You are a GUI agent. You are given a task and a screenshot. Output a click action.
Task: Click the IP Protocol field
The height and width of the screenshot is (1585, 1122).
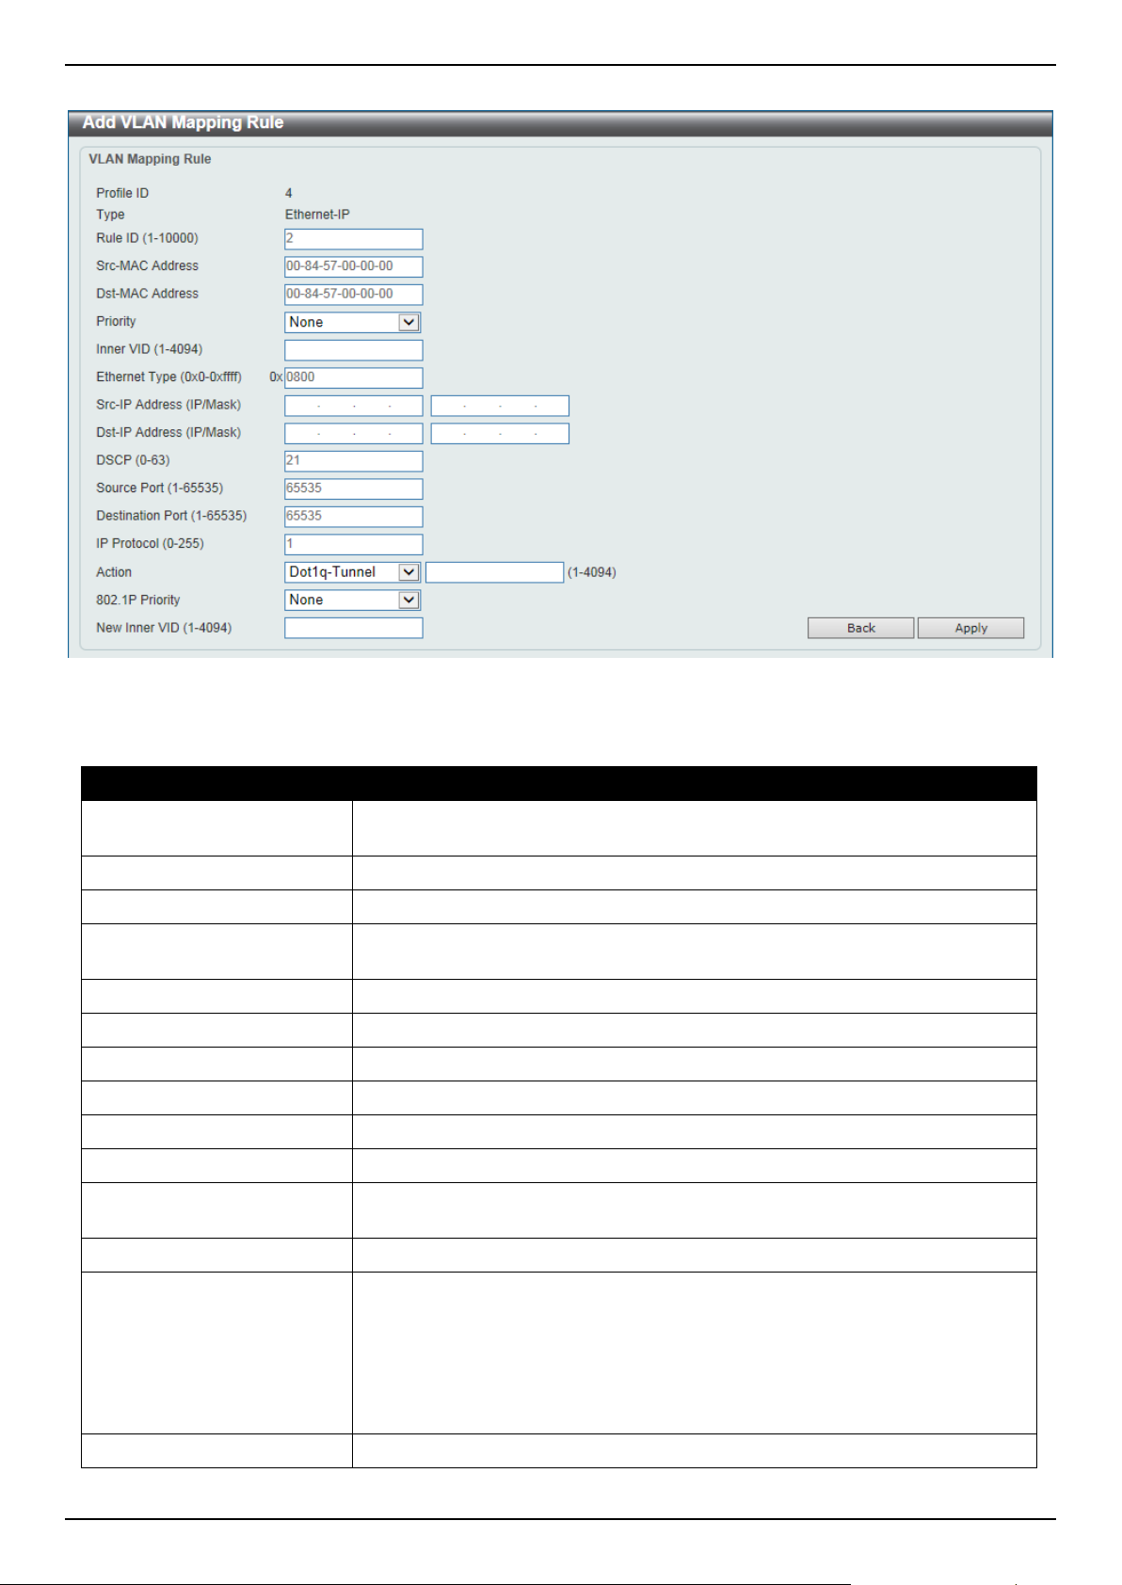coord(354,544)
